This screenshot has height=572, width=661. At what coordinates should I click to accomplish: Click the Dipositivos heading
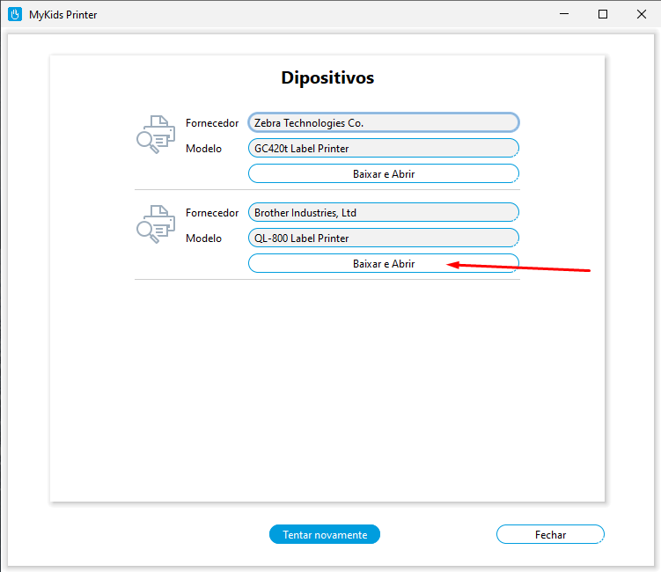(327, 77)
